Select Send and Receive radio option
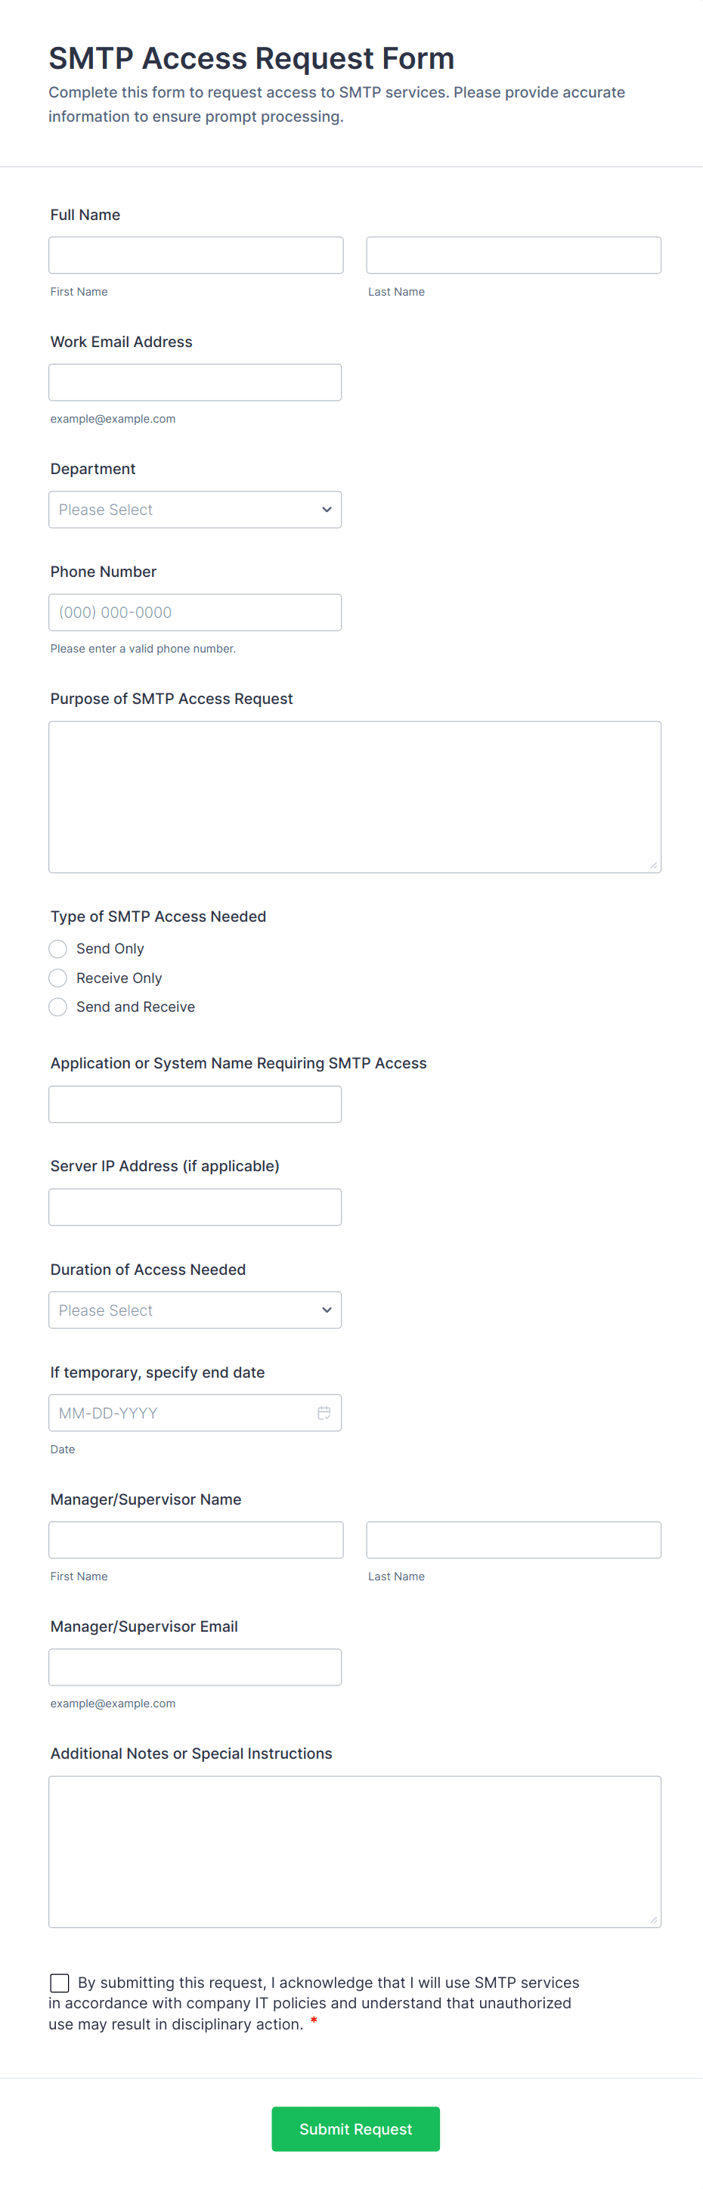This screenshot has height=2189, width=703. point(57,1007)
